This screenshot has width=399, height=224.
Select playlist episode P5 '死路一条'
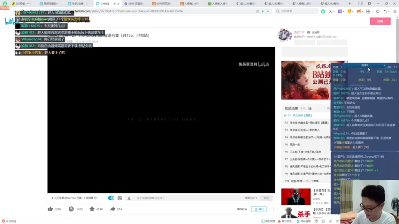tap(307, 145)
